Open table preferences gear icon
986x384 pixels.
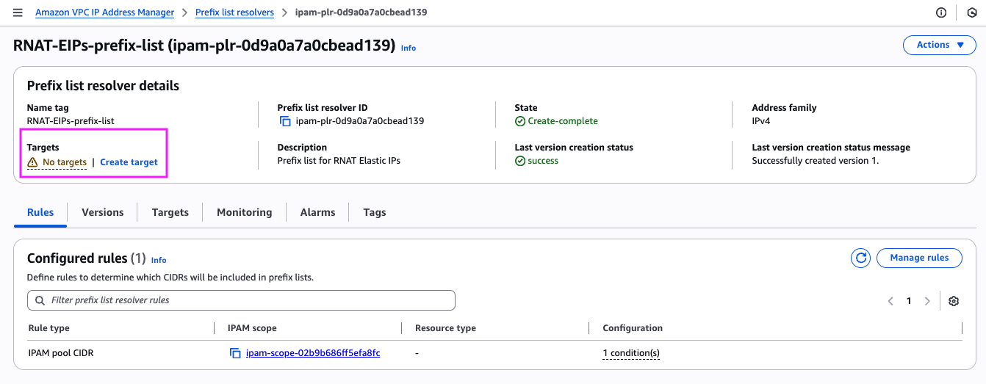coord(954,301)
